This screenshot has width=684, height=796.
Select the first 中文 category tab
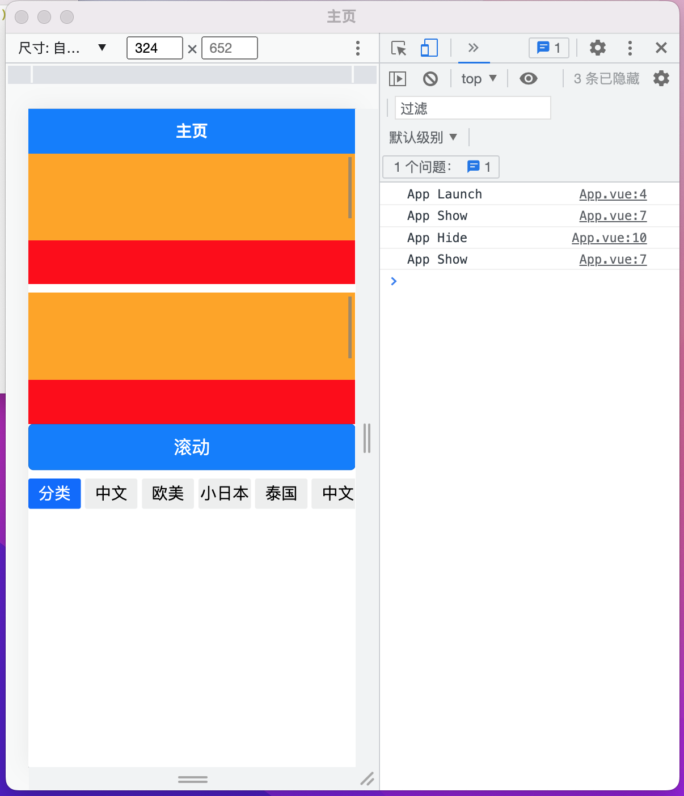pos(111,493)
